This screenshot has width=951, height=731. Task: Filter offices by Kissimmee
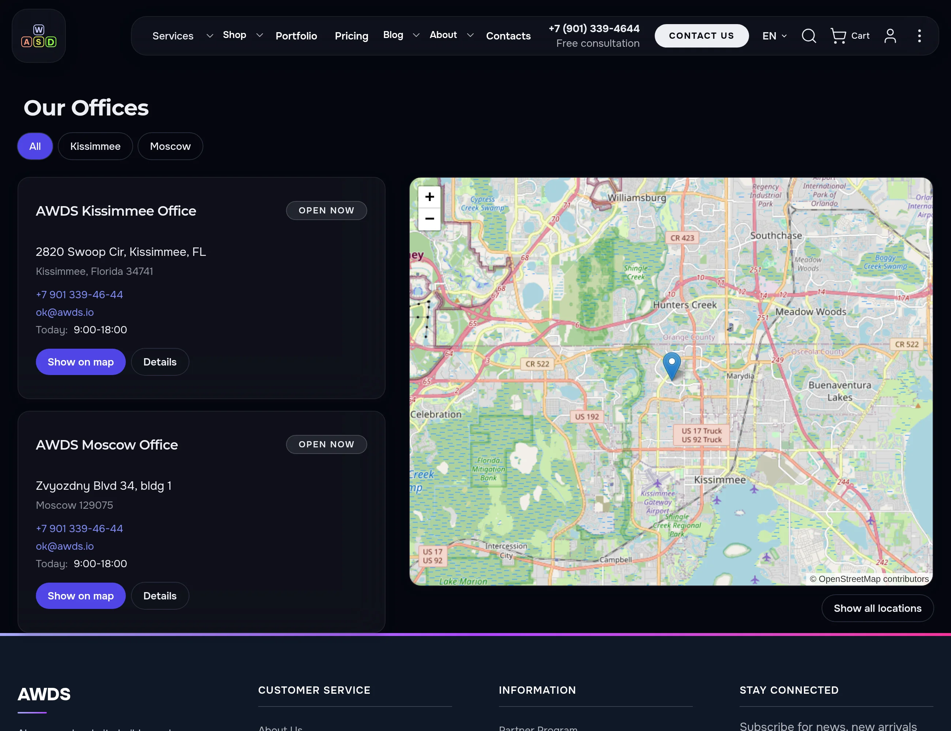point(95,146)
